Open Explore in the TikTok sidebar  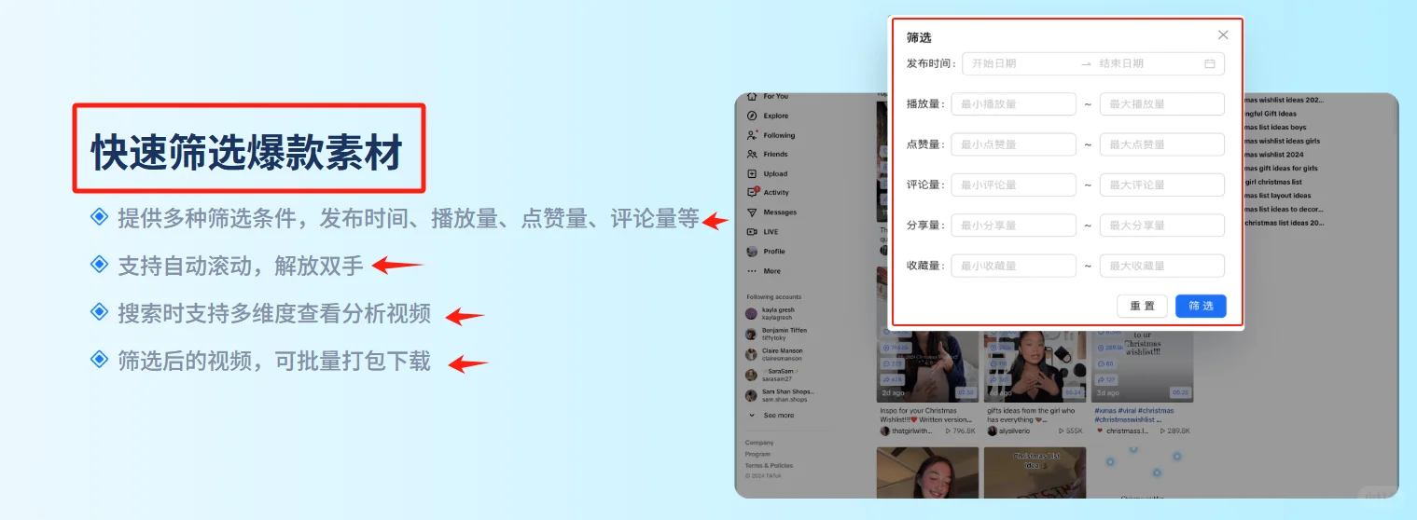tap(768, 116)
